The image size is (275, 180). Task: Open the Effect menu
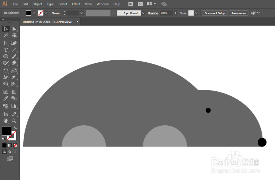(x=76, y=4)
